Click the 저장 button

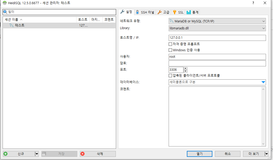(x=59, y=154)
